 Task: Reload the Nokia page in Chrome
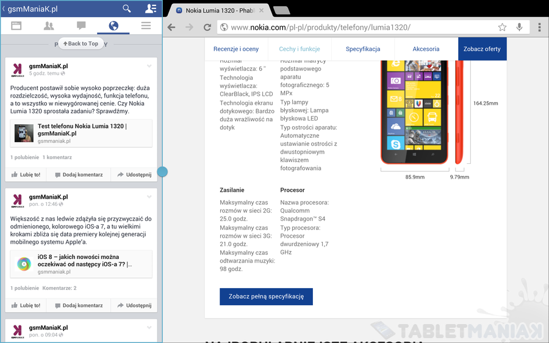coord(207,27)
